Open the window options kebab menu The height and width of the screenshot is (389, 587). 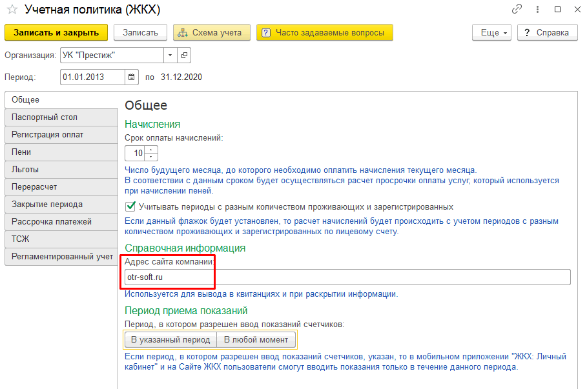coord(537,10)
